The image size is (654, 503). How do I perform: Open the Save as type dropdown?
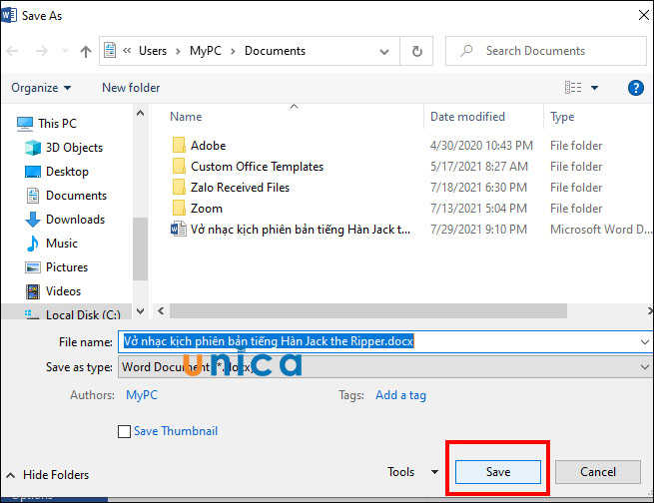(385, 367)
